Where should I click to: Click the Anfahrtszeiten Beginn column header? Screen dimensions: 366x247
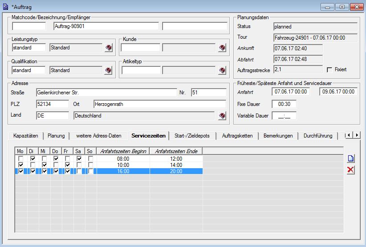point(123,151)
